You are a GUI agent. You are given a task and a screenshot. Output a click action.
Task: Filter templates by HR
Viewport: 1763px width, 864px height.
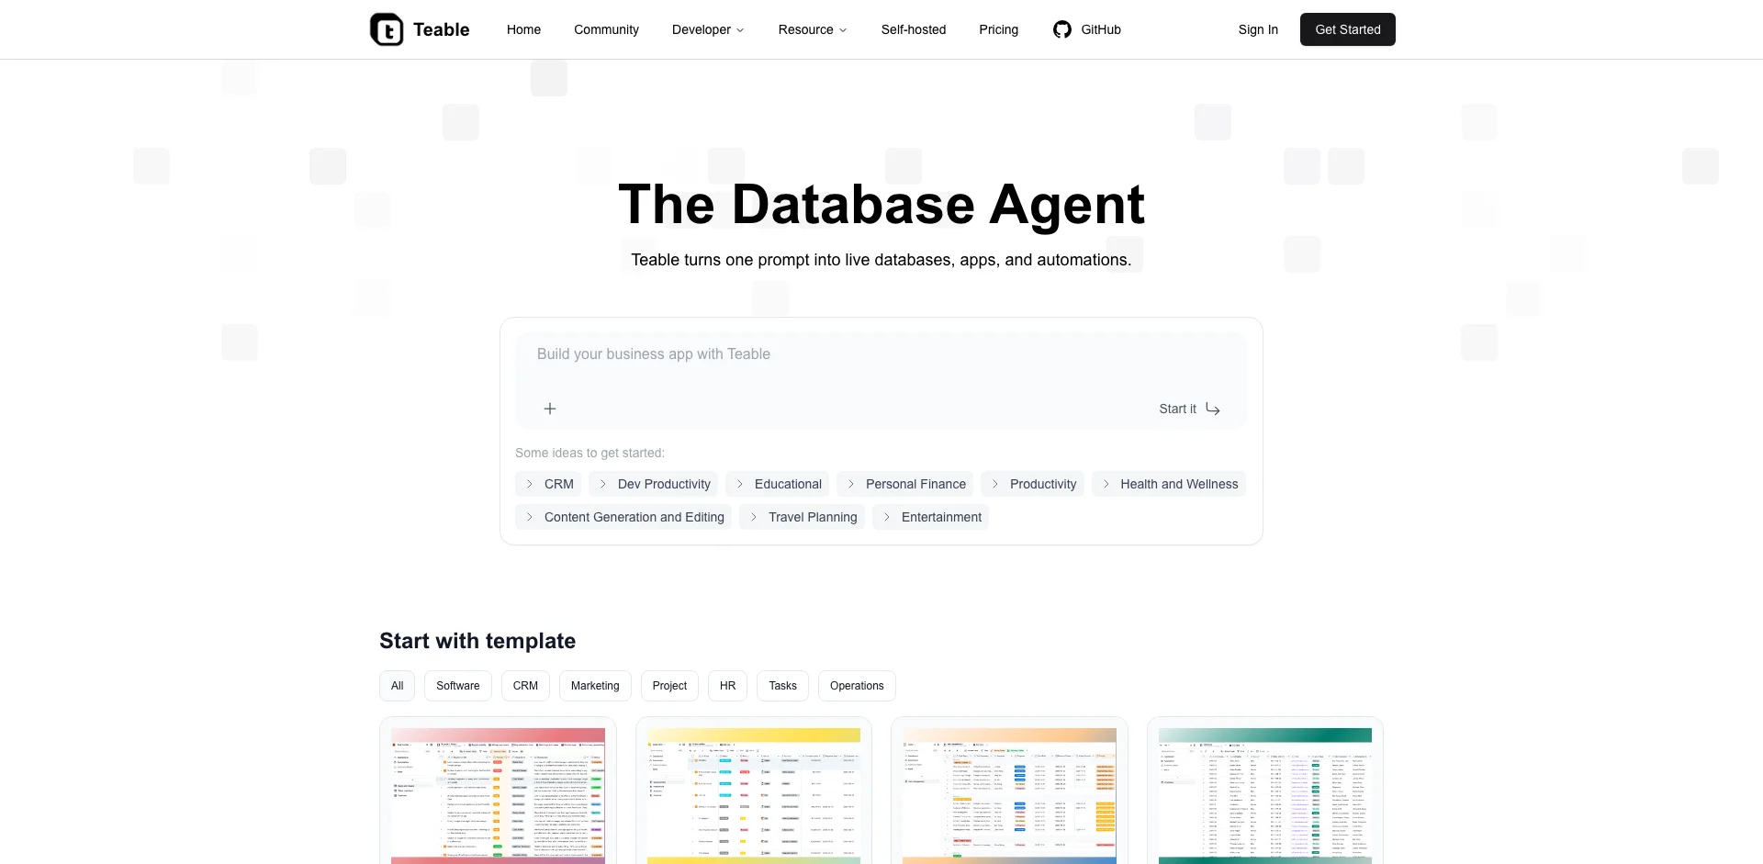pos(727,686)
